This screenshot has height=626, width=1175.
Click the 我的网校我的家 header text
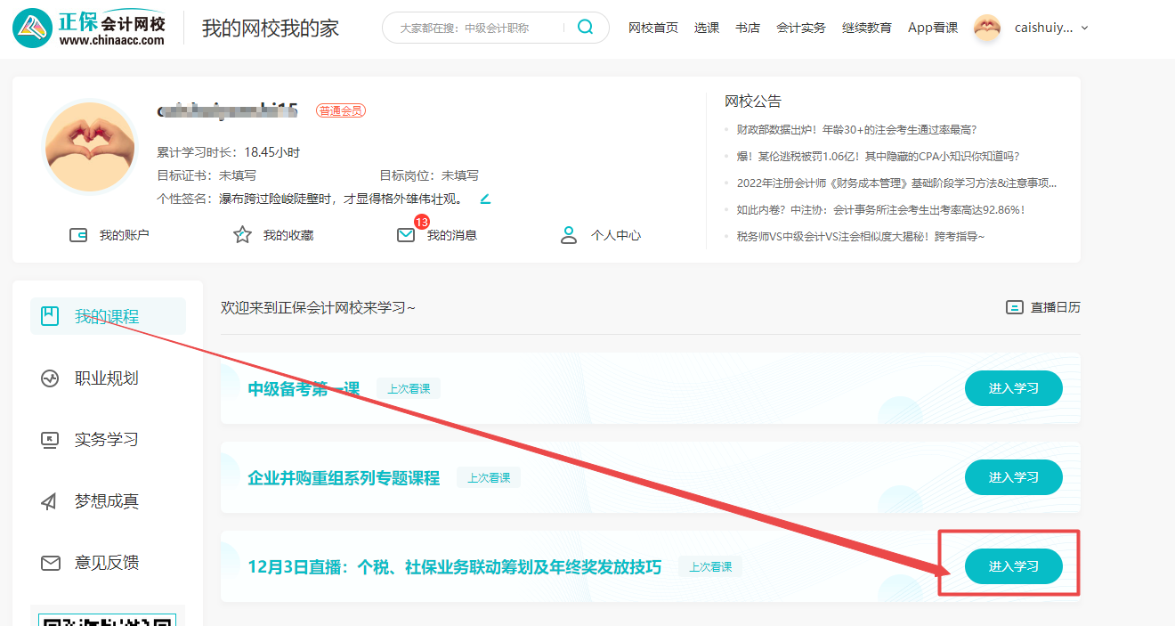pos(271,28)
